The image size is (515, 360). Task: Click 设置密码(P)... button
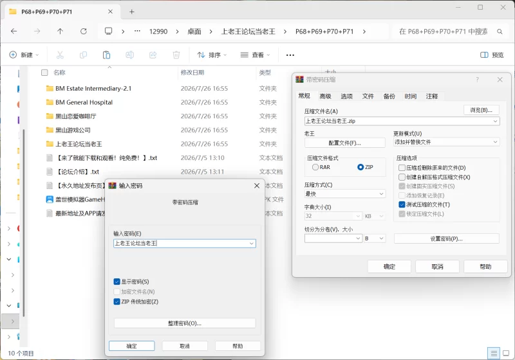(446, 239)
